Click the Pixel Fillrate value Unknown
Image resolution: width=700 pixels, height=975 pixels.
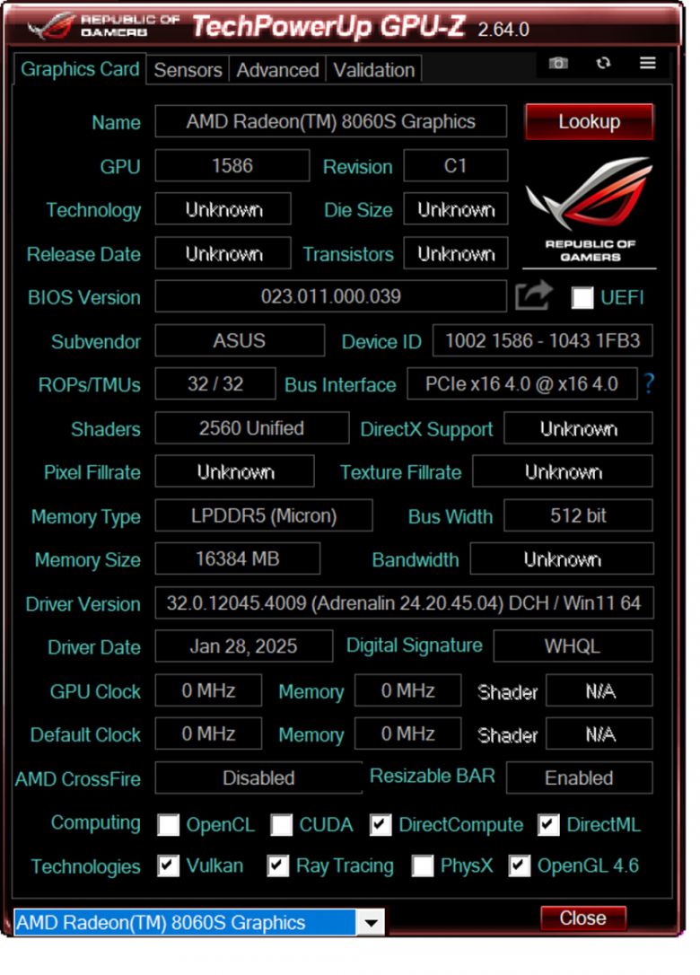coord(235,471)
